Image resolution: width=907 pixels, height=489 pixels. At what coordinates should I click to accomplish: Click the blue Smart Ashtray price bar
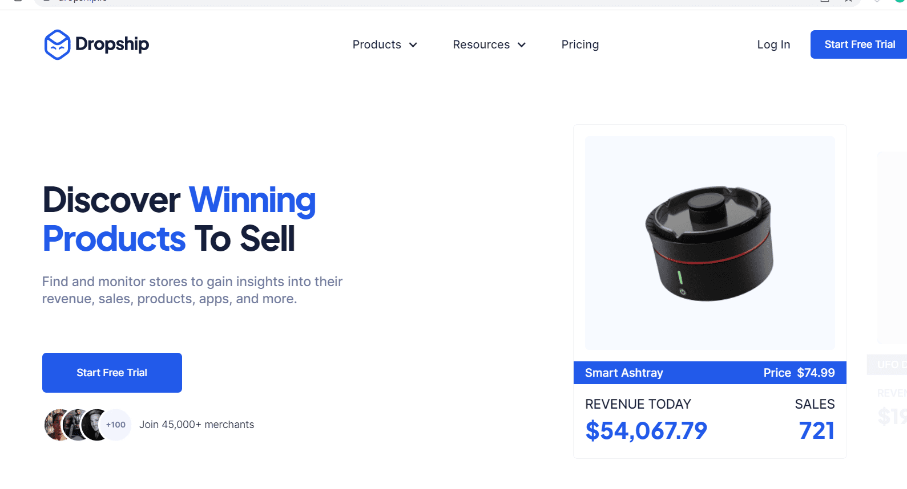pos(710,373)
